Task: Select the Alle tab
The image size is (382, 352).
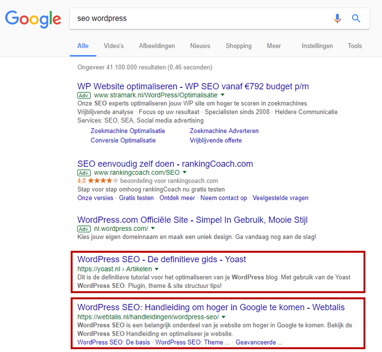Action: (x=83, y=46)
